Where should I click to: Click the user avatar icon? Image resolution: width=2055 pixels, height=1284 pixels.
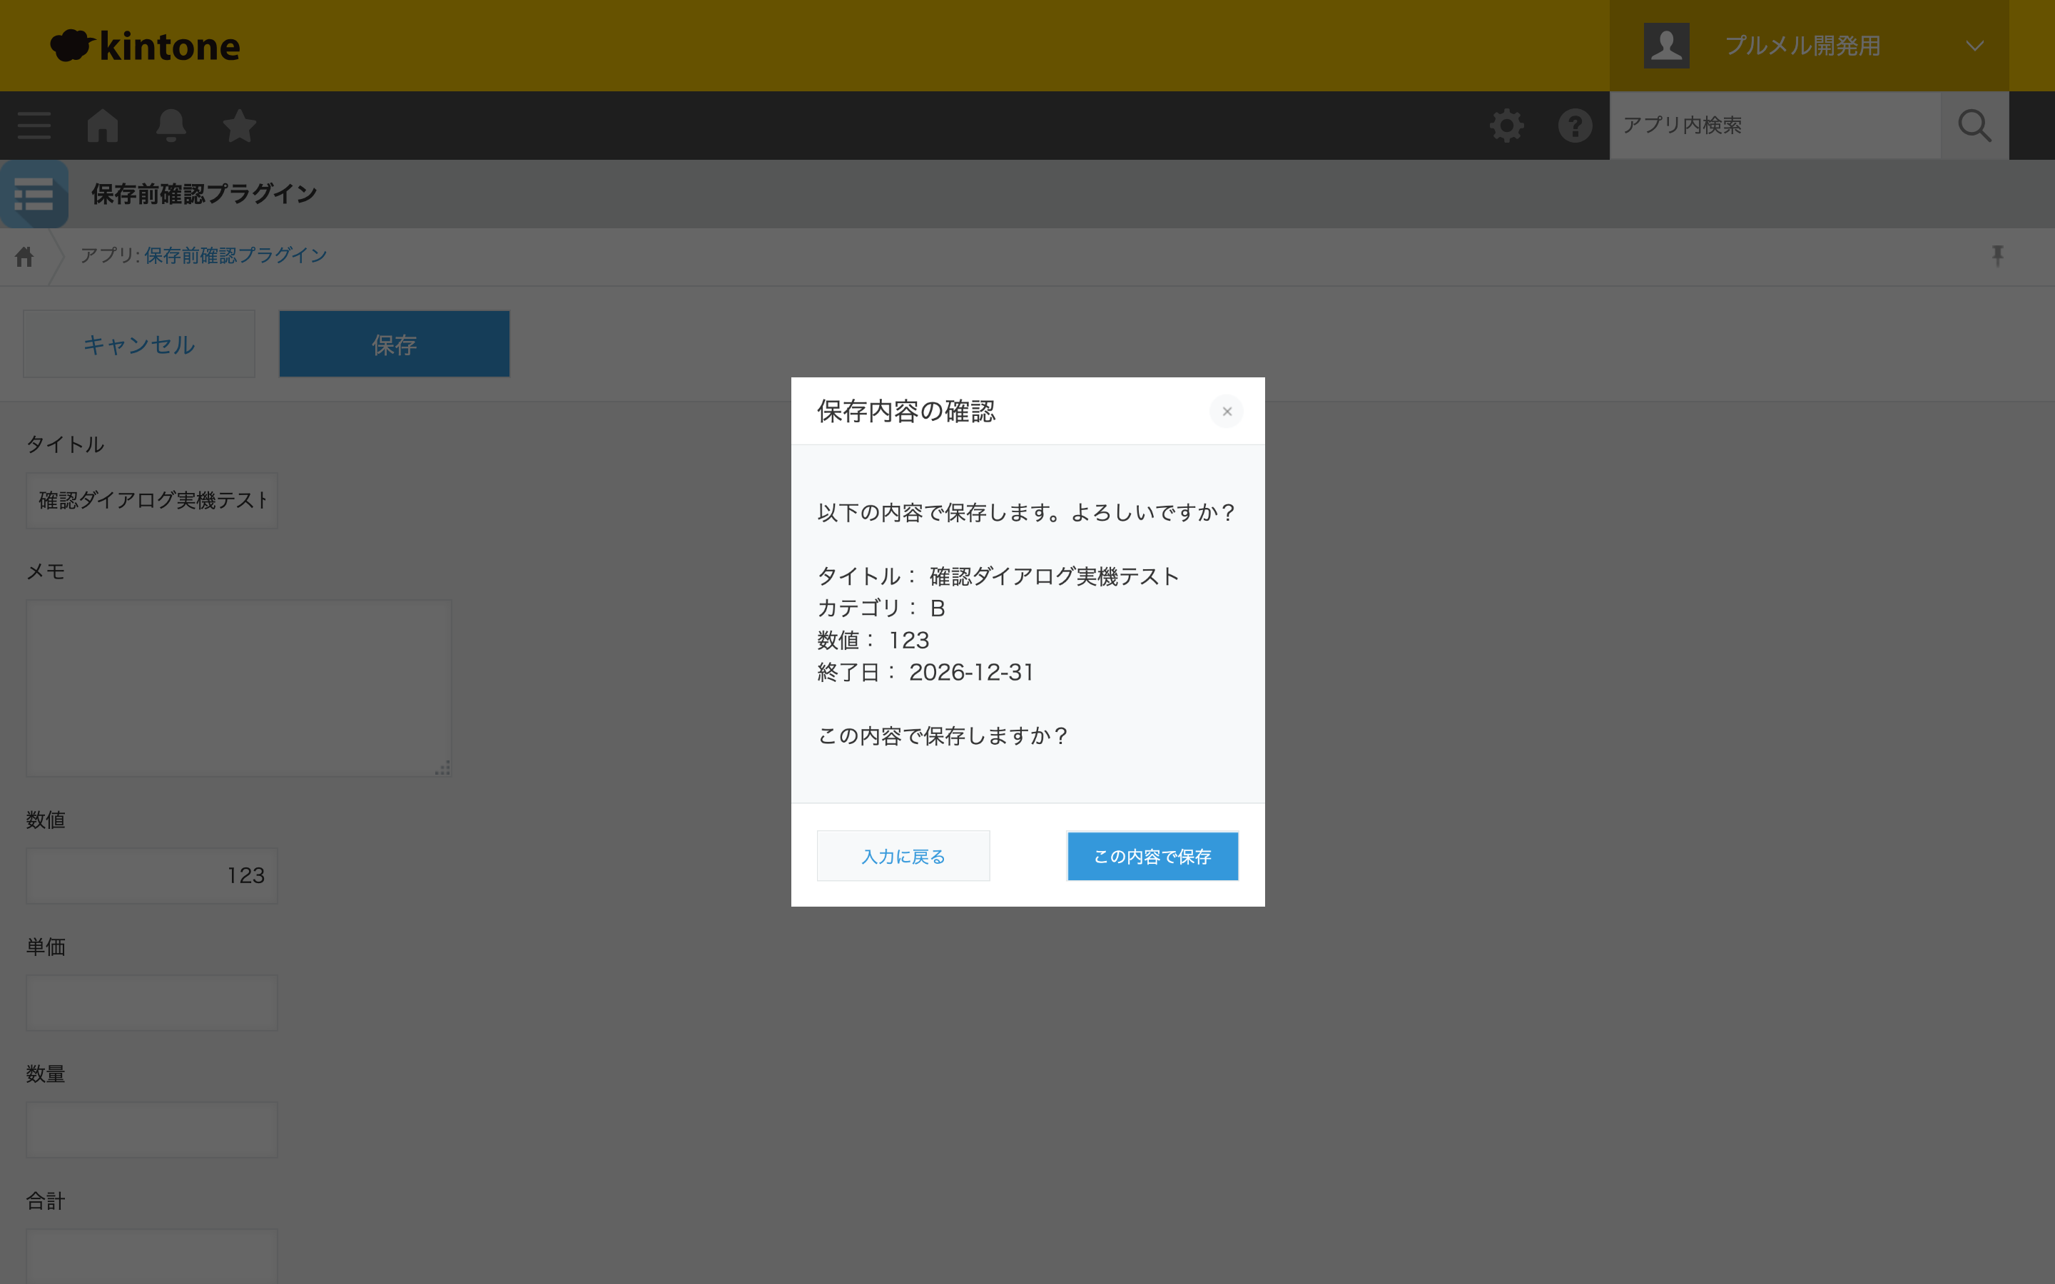click(x=1666, y=46)
